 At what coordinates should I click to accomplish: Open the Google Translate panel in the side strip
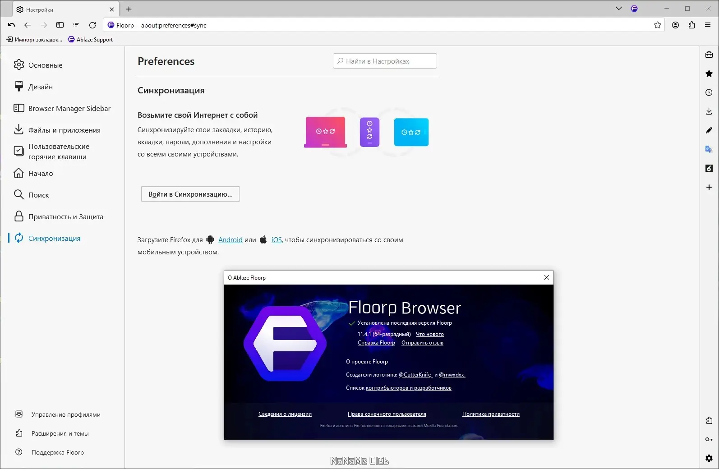[709, 149]
